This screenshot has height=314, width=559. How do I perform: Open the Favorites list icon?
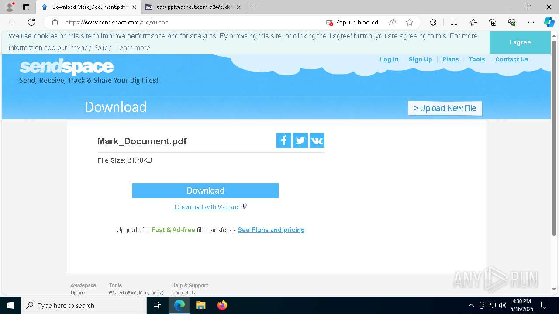tap(473, 22)
